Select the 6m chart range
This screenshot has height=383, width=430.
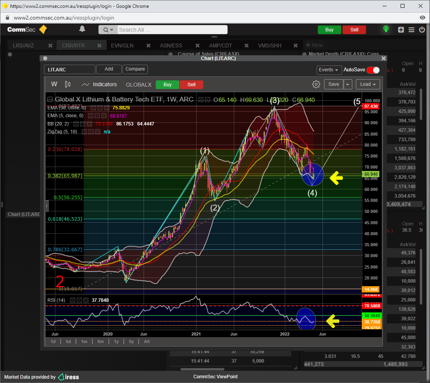(101, 341)
